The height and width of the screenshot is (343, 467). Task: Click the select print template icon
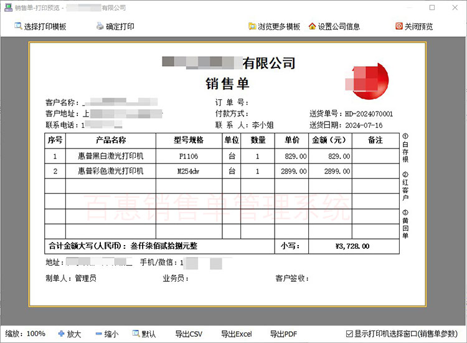[x=18, y=26]
